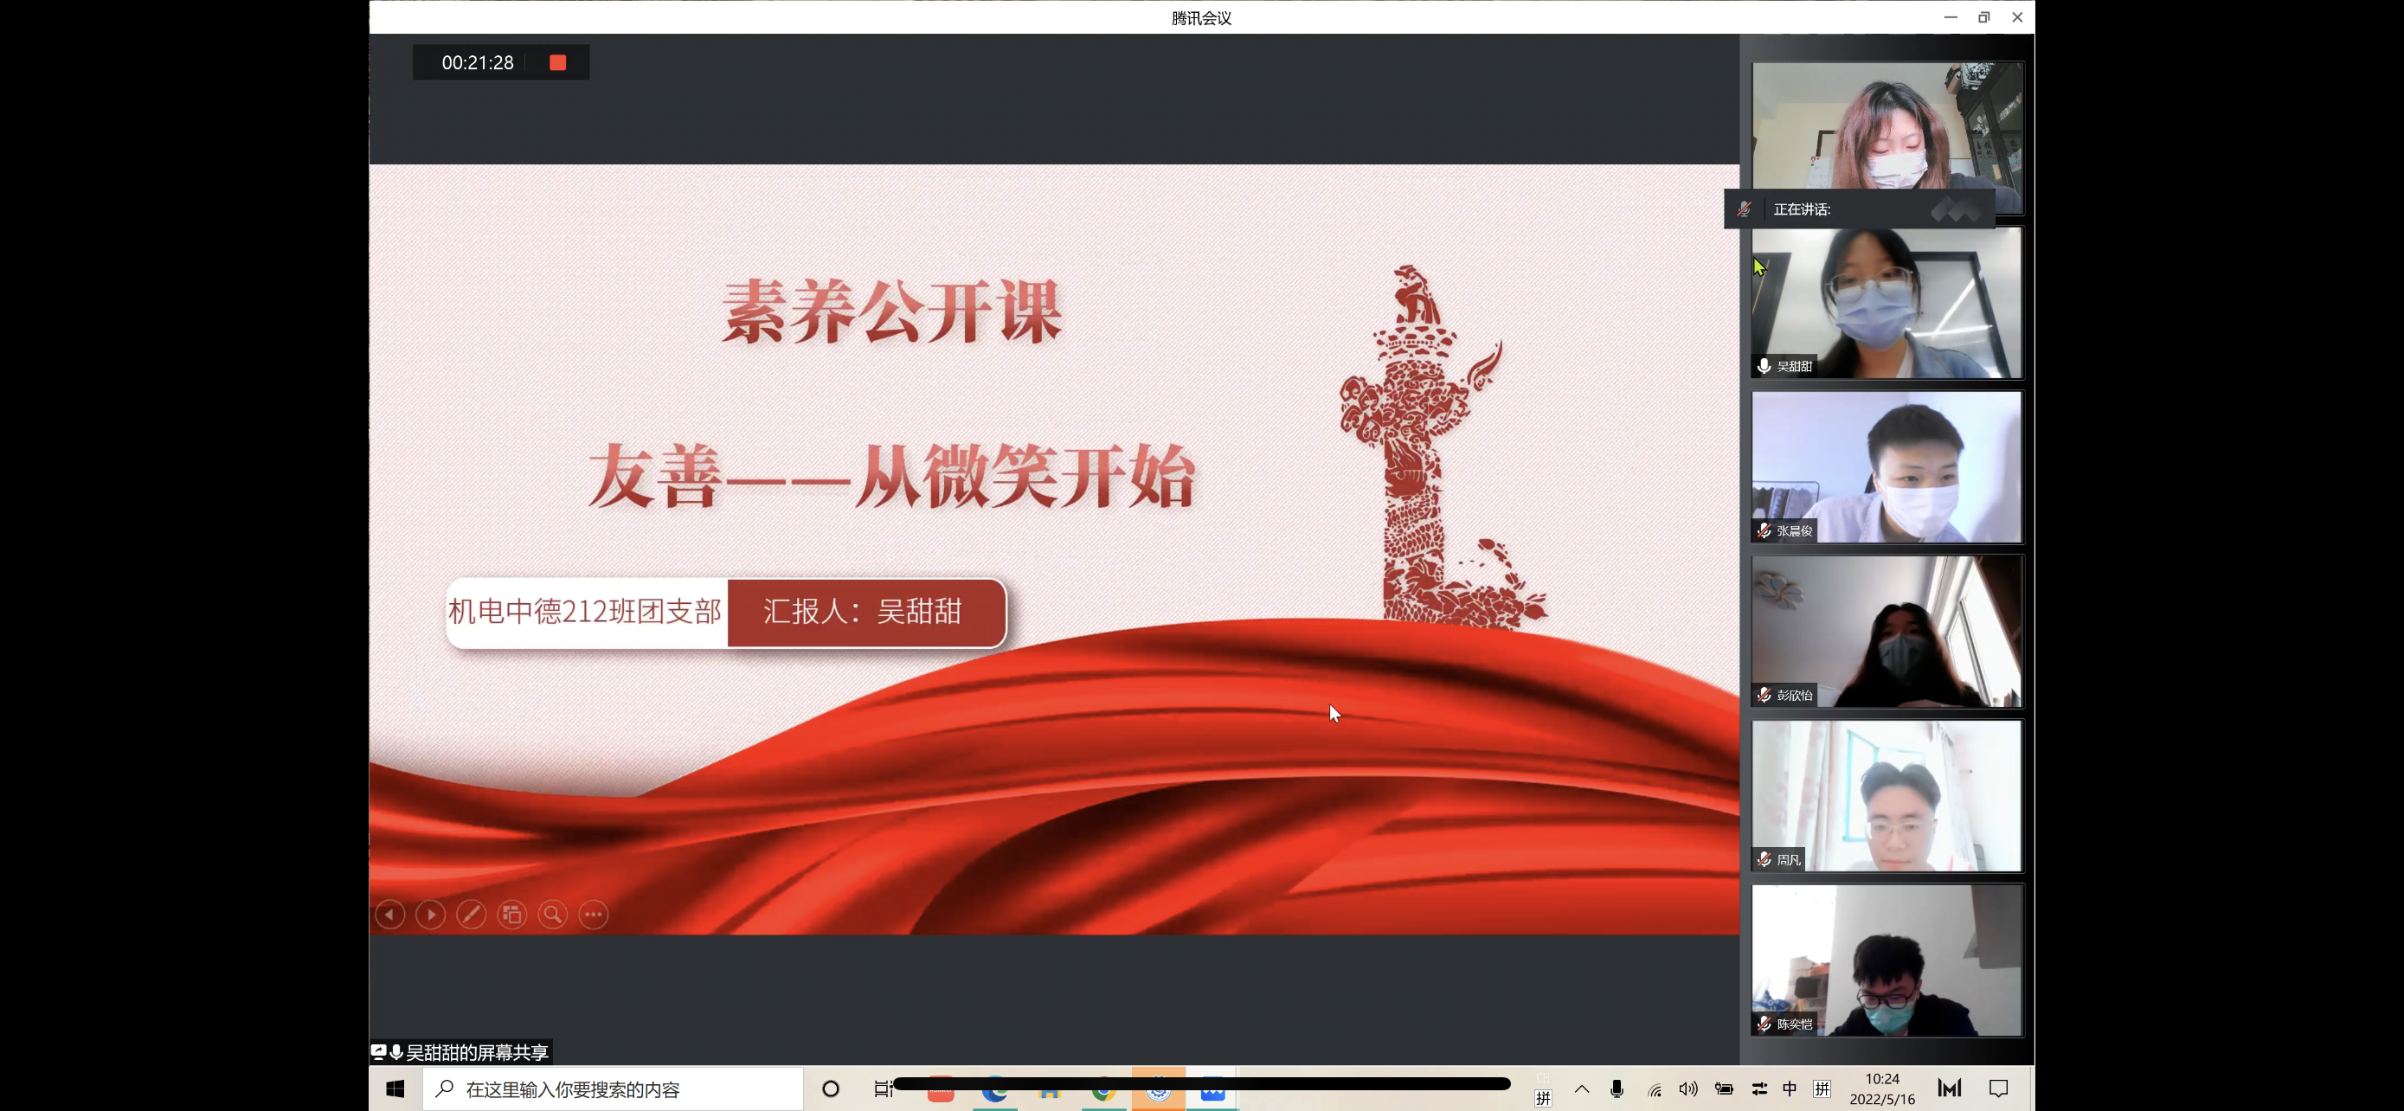Minimize the 腾讯会议 window
The image size is (2404, 1111).
(x=1951, y=16)
